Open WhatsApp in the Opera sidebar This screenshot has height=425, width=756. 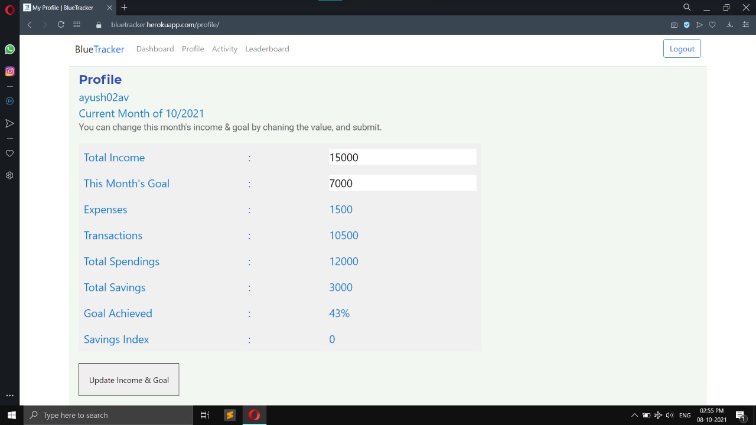[x=9, y=50]
